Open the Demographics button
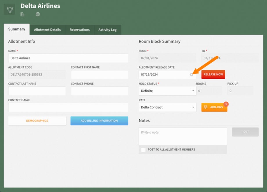The image size is (267, 192). (x=37, y=121)
